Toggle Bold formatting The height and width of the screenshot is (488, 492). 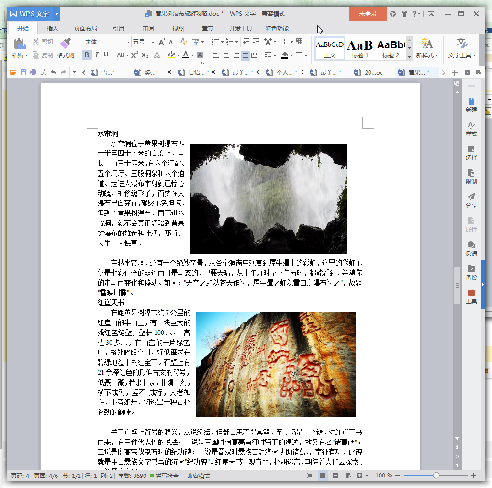[87, 55]
